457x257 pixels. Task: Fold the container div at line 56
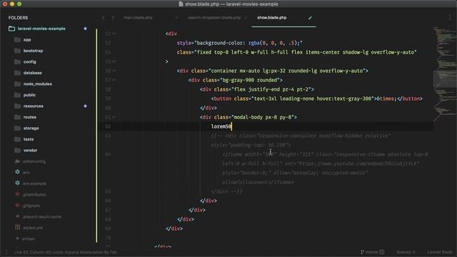[114, 71]
